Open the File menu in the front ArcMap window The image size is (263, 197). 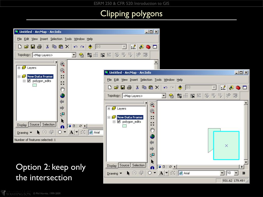109,80
